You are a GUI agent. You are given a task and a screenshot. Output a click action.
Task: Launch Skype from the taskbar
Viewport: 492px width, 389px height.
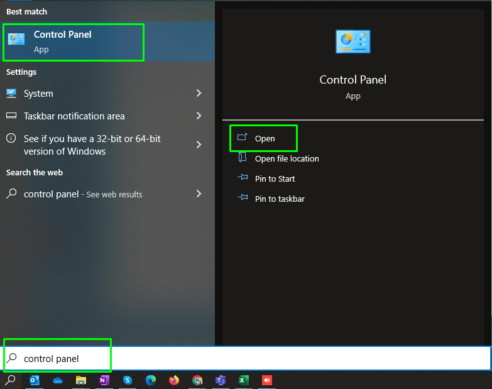click(128, 380)
